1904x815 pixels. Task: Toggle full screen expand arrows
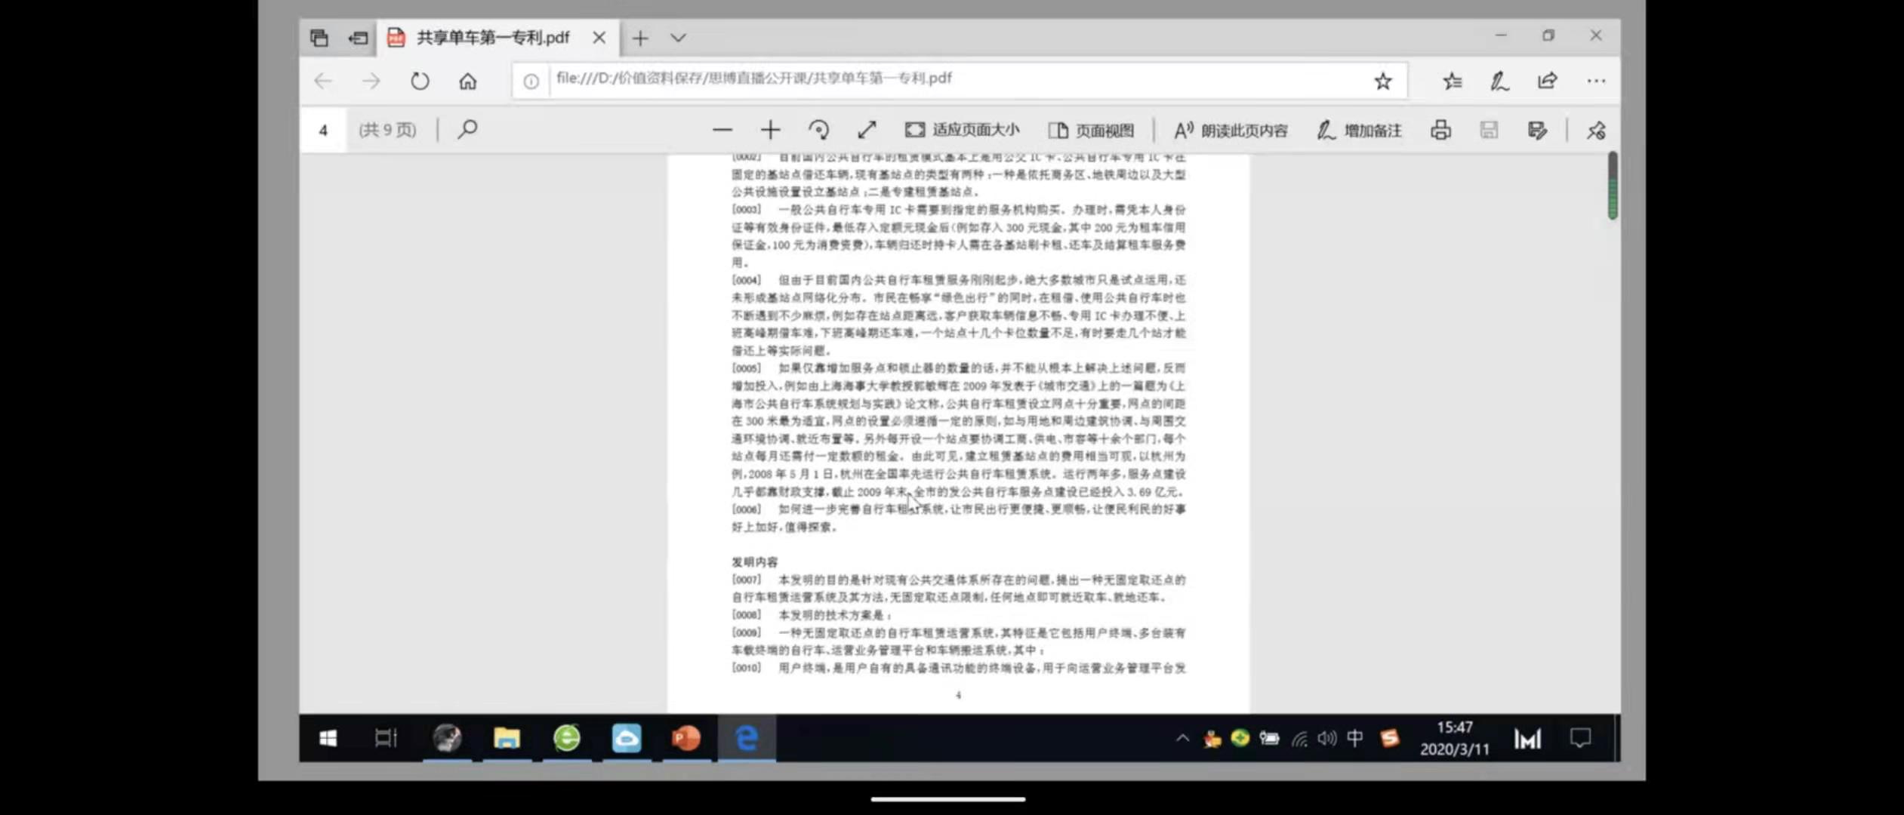pos(867,130)
